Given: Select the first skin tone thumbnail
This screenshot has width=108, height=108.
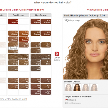Looking at the screenshot, I should tap(68, 87).
